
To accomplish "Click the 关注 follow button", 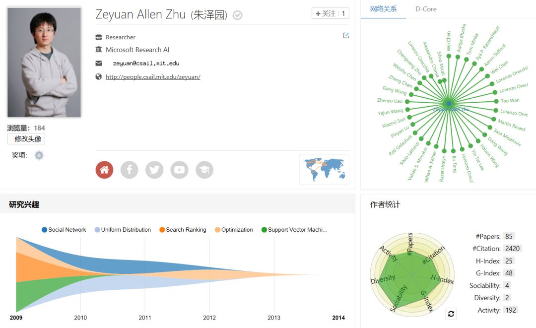I will click(x=326, y=13).
